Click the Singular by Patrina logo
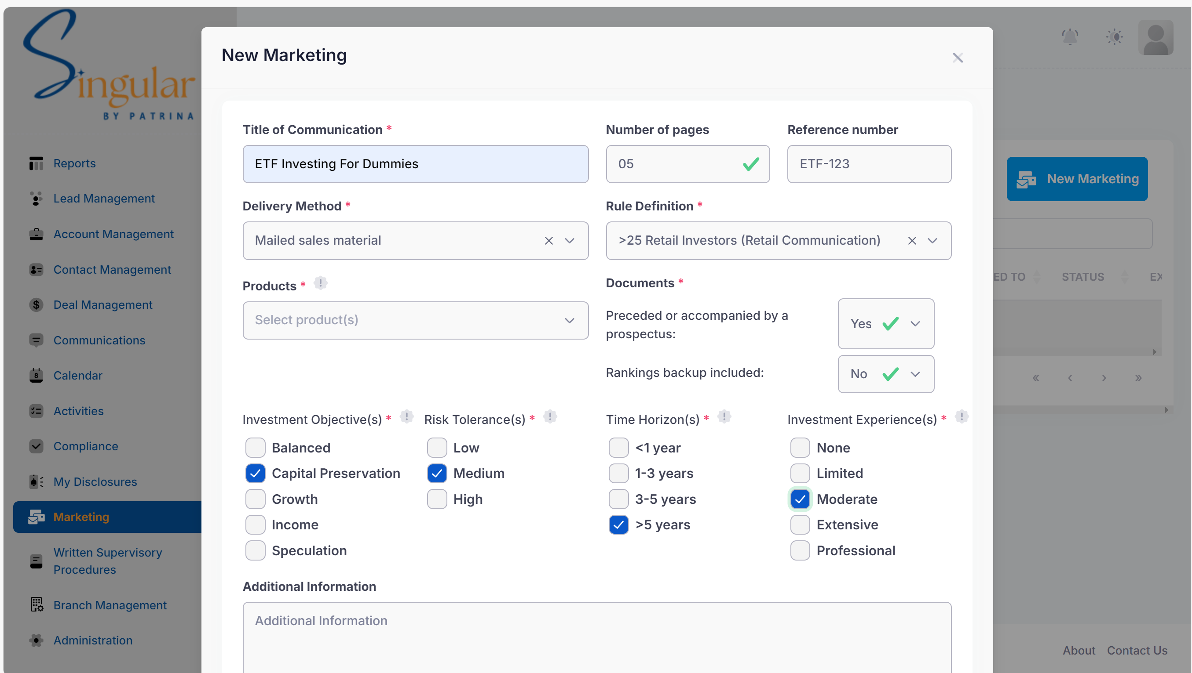Viewport: 1192px width, 673px height. pos(109,65)
